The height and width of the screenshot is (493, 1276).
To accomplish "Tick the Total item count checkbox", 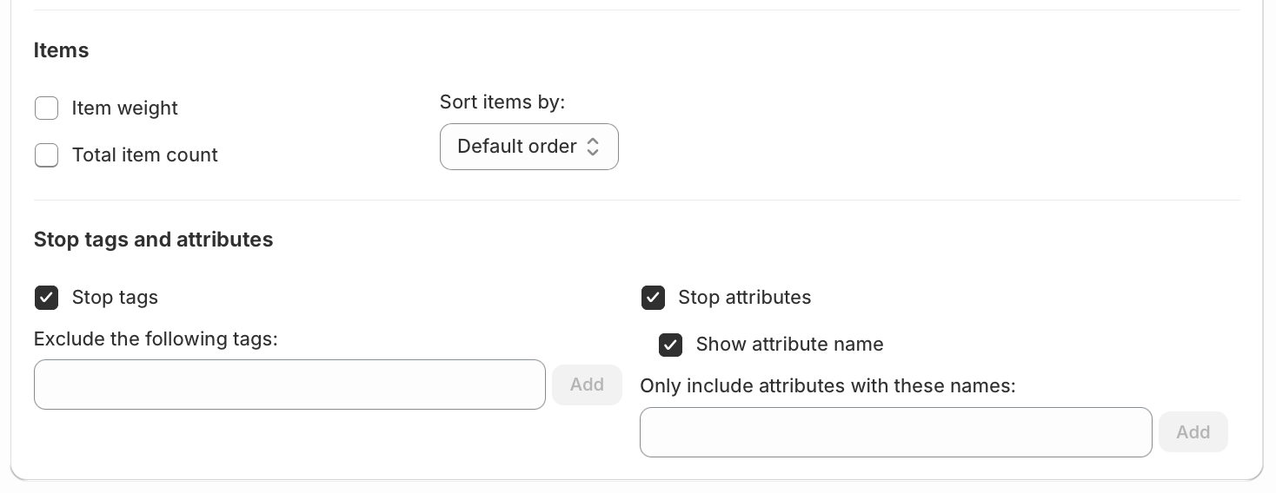I will tap(46, 155).
